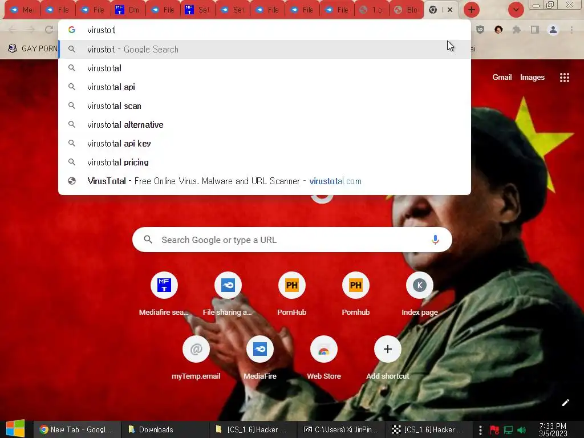This screenshot has width=584, height=438.
Task: Click in the address bar text 'virustot'
Action: click(x=101, y=30)
